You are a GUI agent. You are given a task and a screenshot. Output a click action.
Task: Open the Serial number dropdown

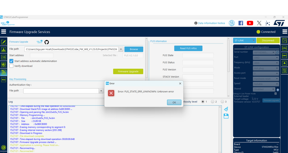pyautogui.click(x=264, y=52)
